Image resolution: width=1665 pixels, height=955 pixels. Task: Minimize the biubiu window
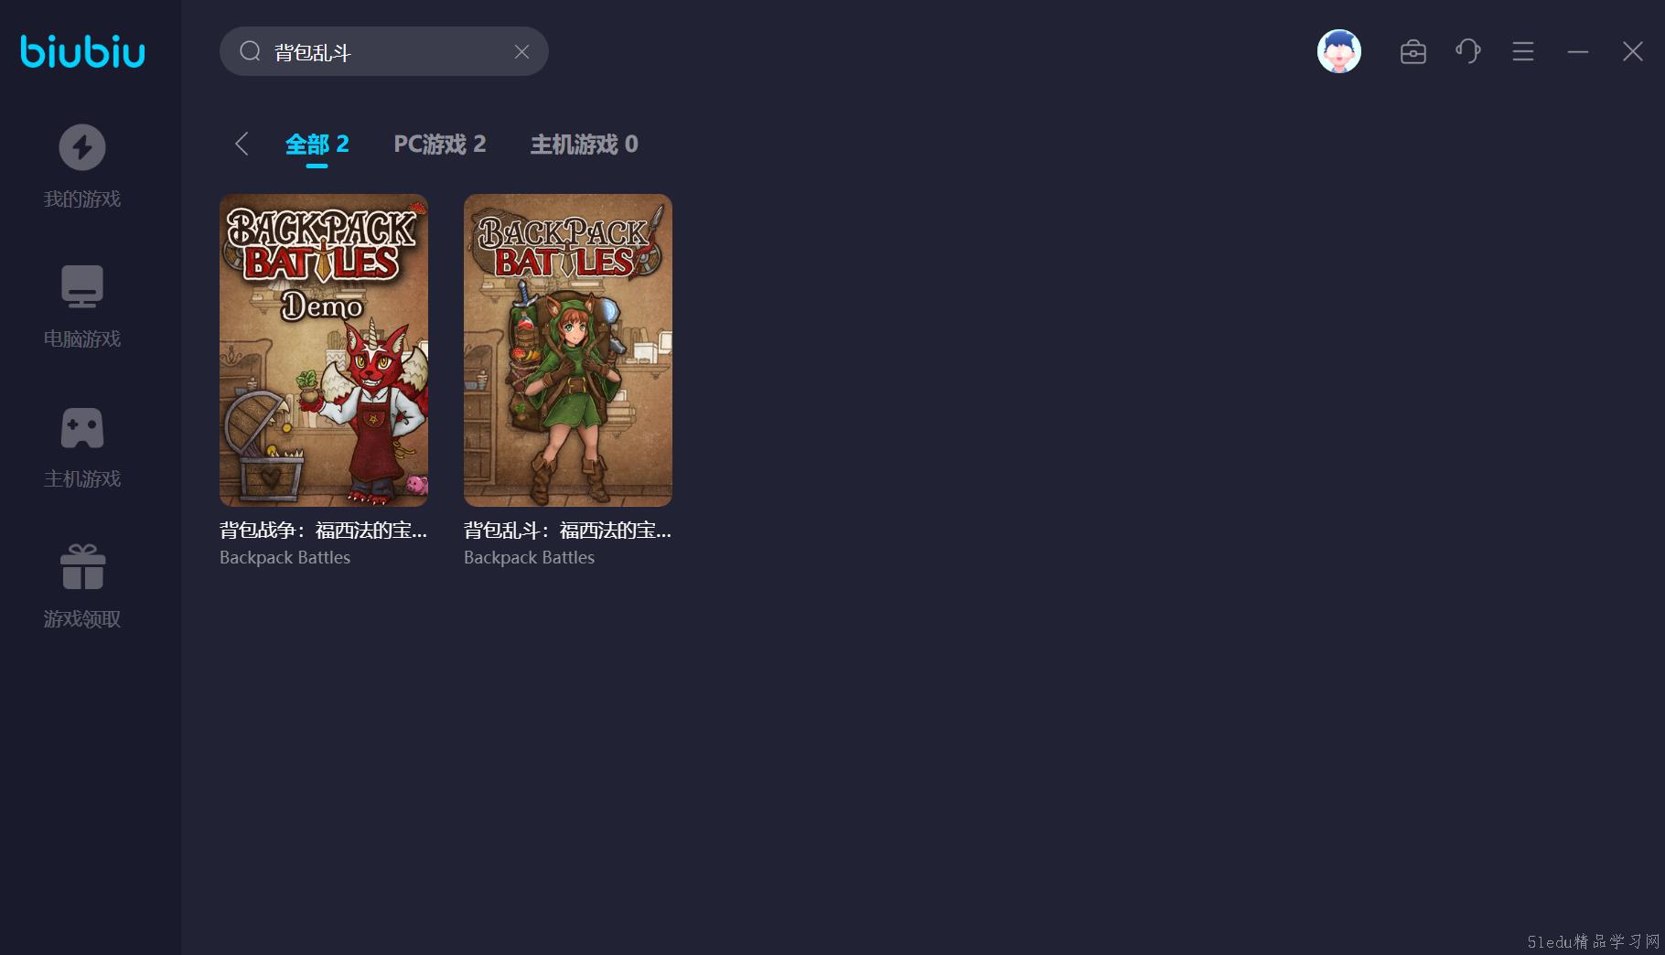click(x=1578, y=52)
